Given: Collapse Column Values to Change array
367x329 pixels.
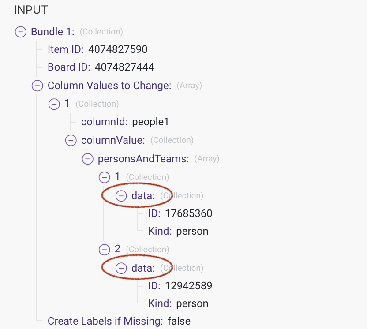Looking at the screenshot, I should 37,86.
